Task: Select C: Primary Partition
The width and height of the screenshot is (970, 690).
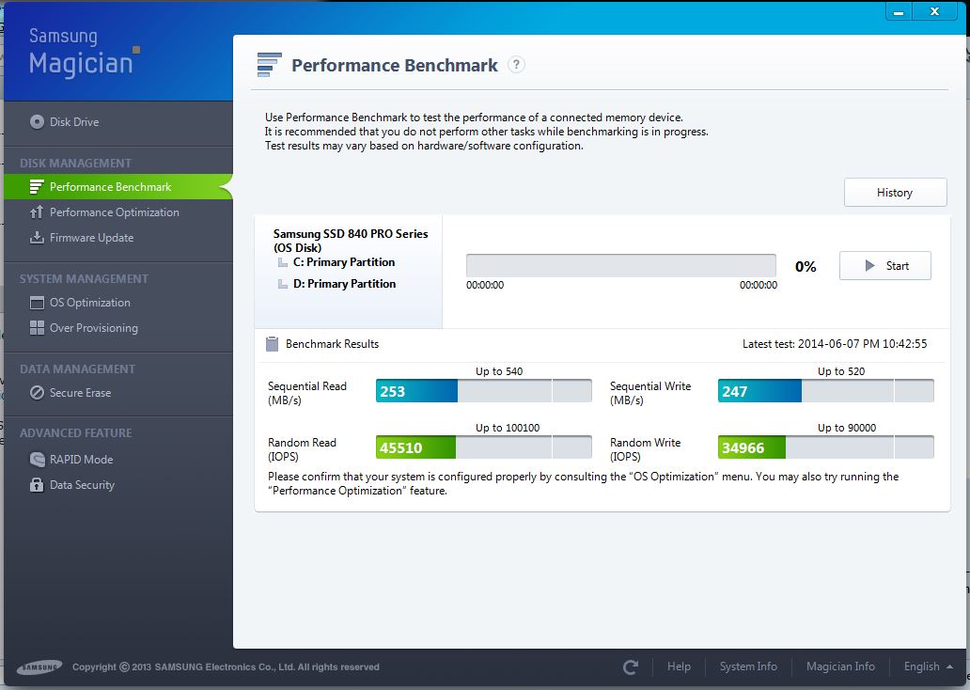Action: (x=343, y=262)
